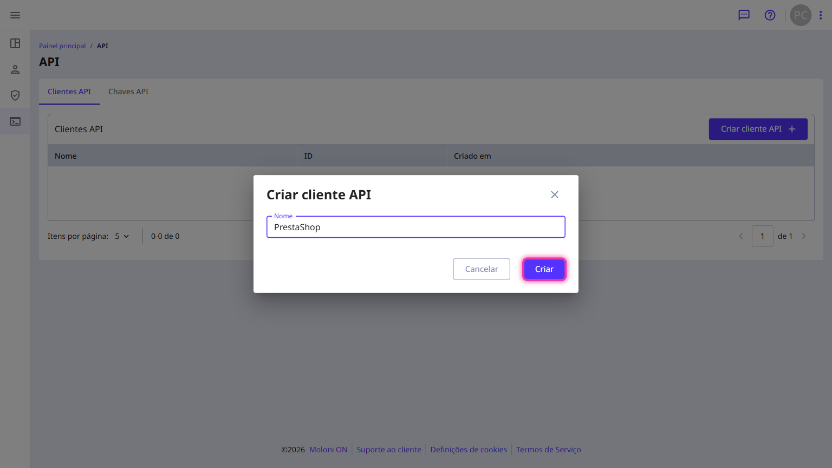Screen dimensions: 832x468
Task: Open the Suporte ao cliente link
Action: click(389, 450)
